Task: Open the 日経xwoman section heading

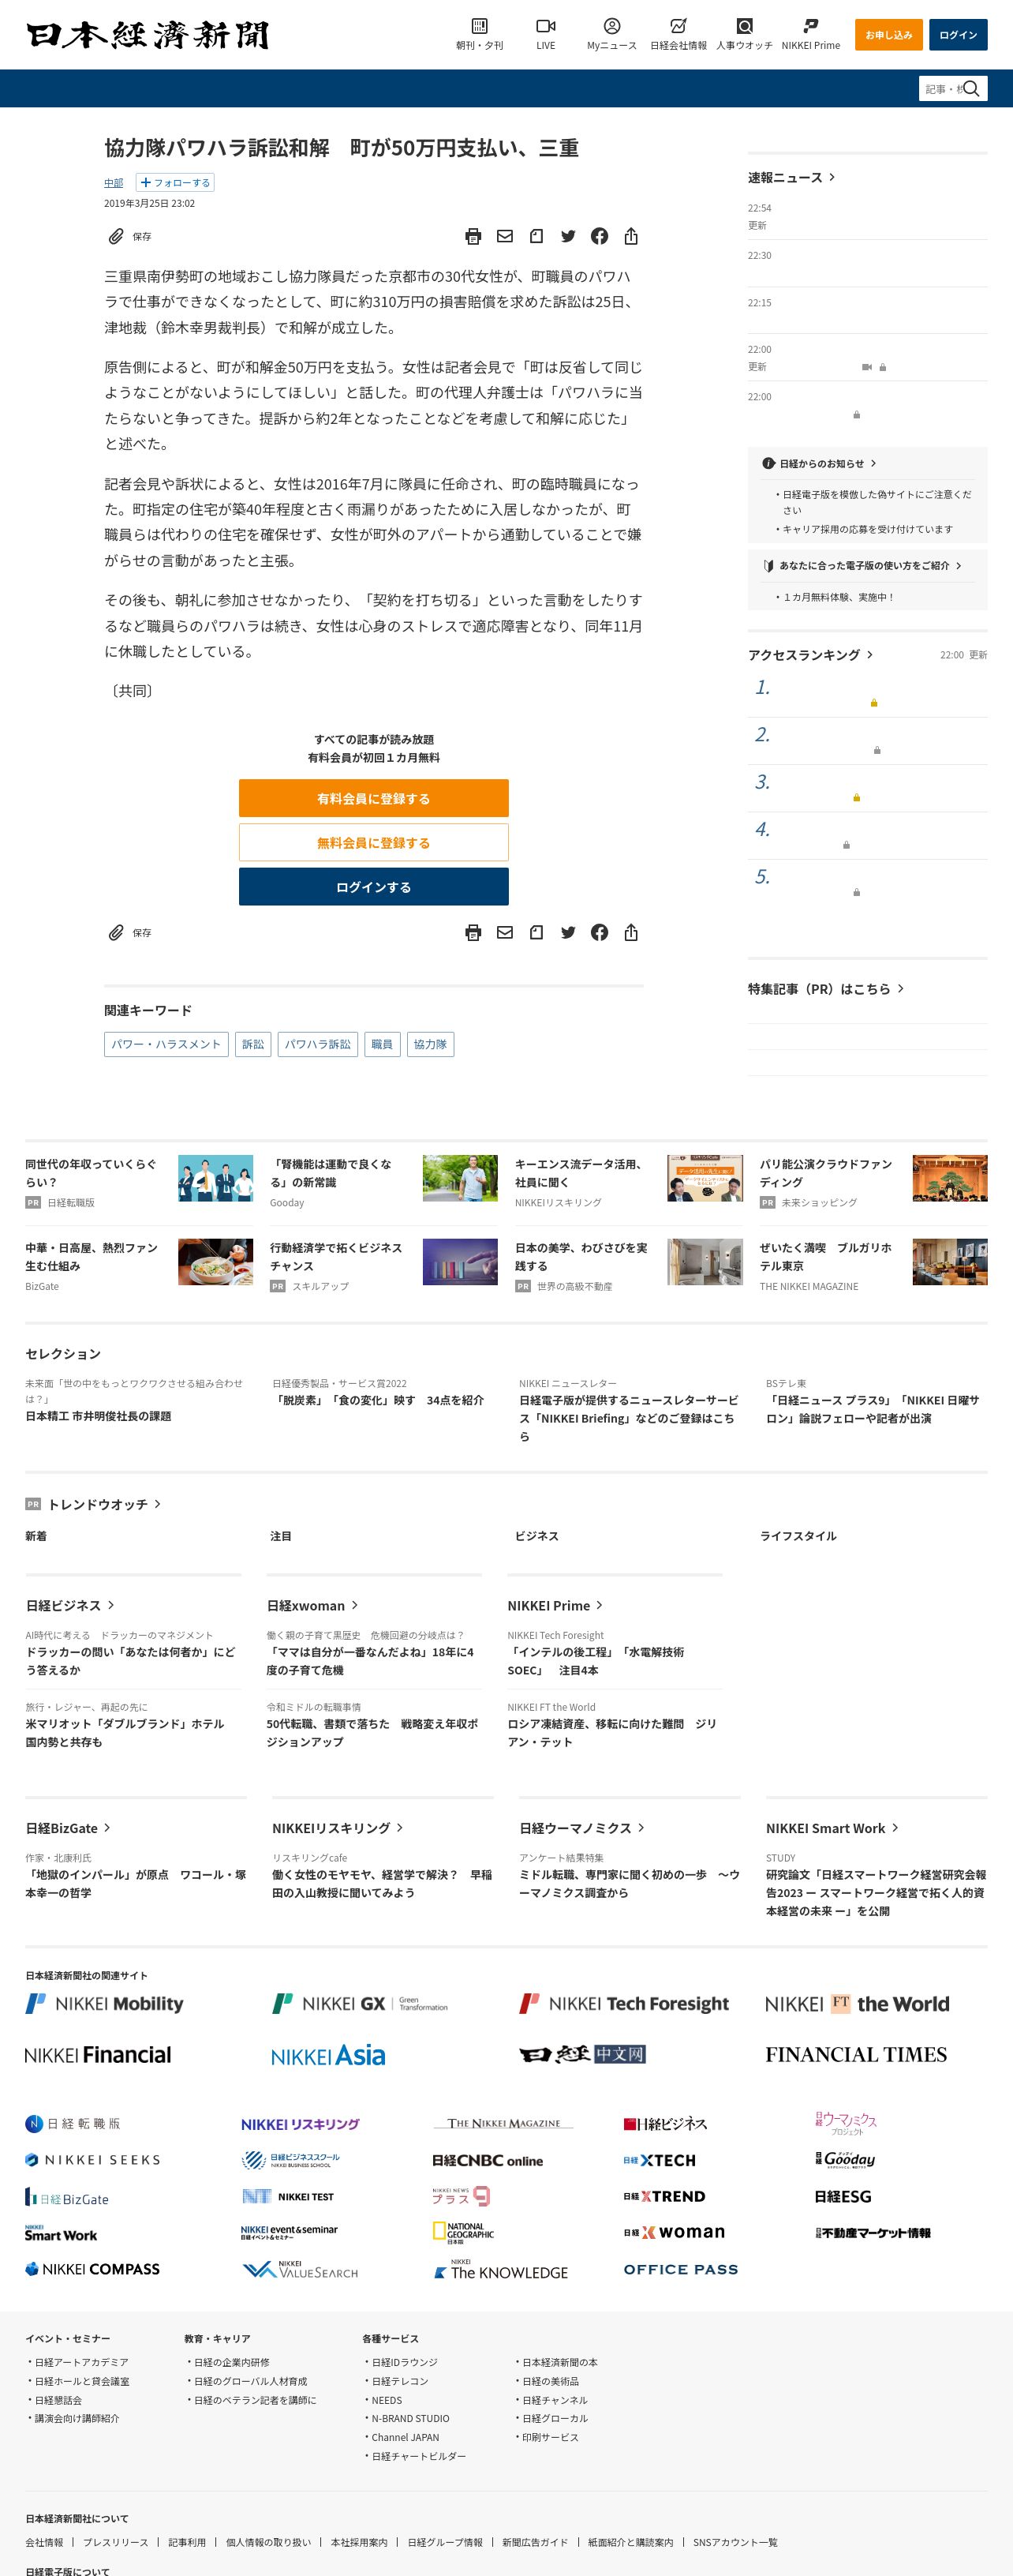Action: [312, 1605]
